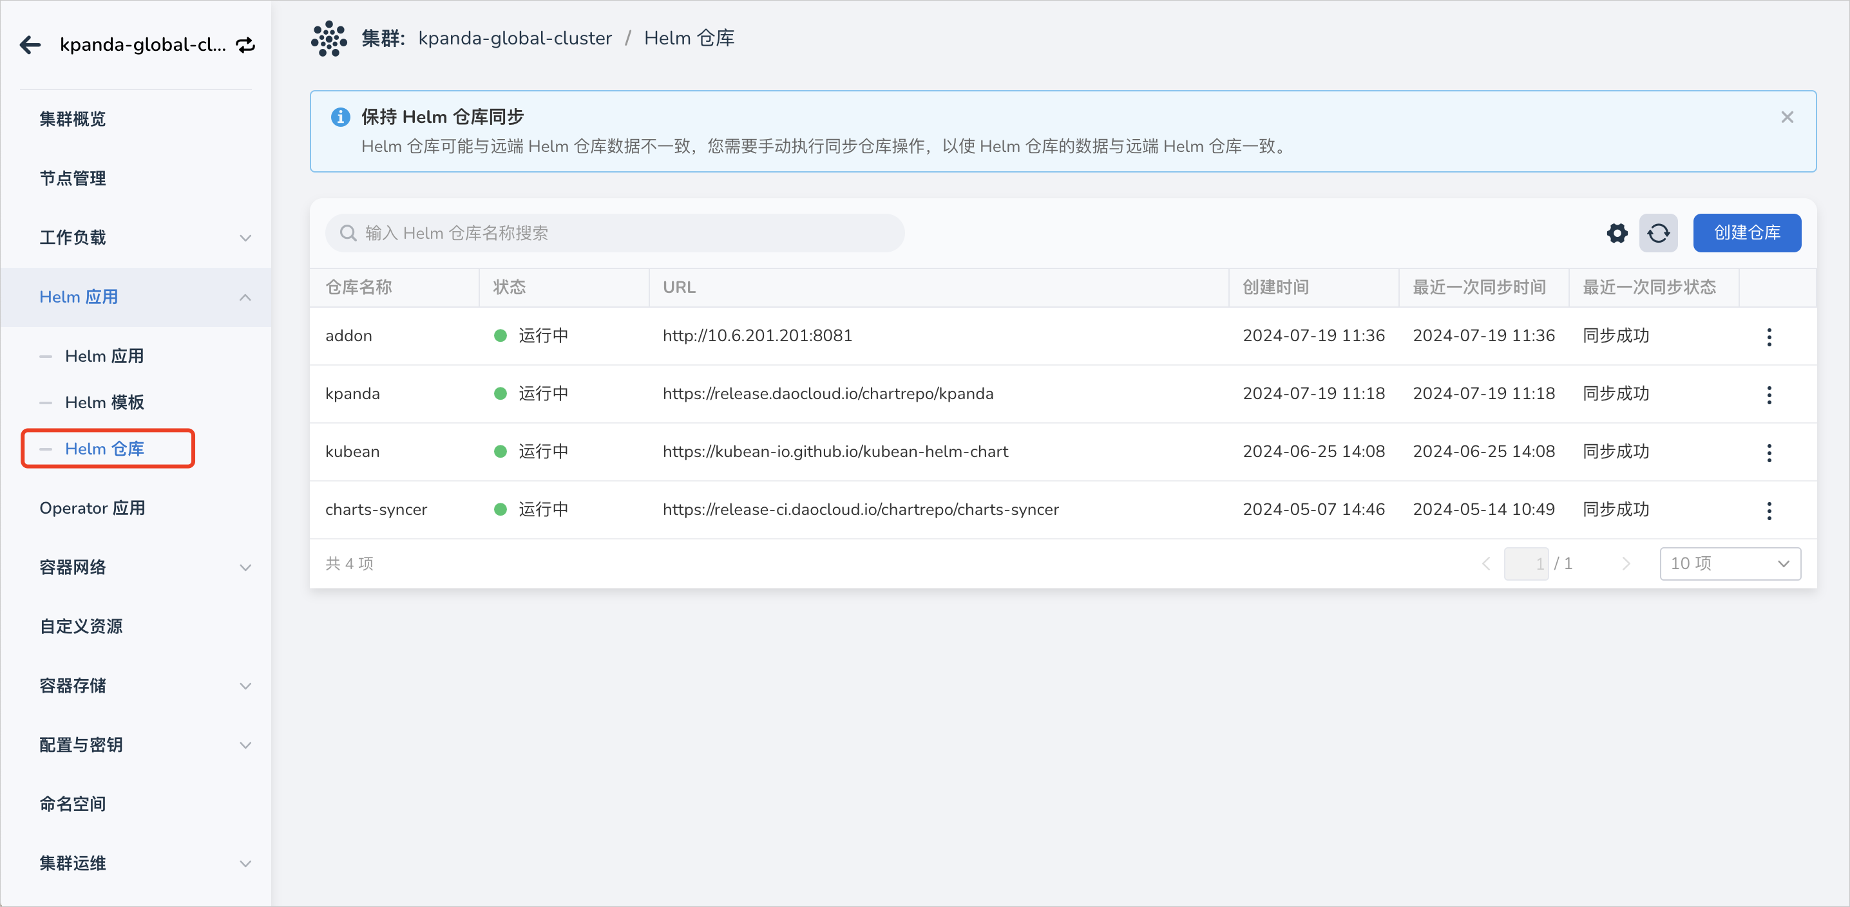The image size is (1850, 907).
Task: Click the kpanda chartrepo URL
Action: (x=828, y=394)
